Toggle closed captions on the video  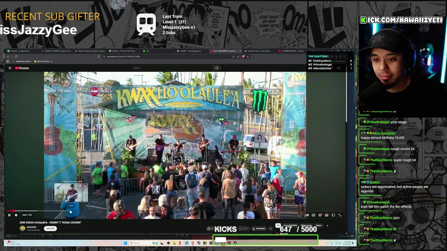pyautogui.click(x=313, y=215)
